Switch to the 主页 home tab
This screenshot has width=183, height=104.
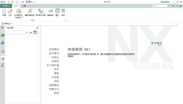pyautogui.click(x=16, y=6)
